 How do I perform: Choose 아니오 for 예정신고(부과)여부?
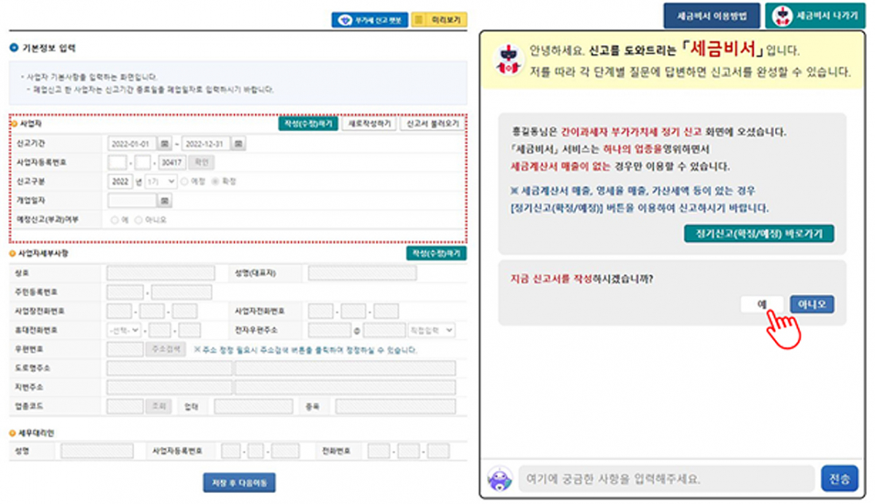[x=139, y=218]
